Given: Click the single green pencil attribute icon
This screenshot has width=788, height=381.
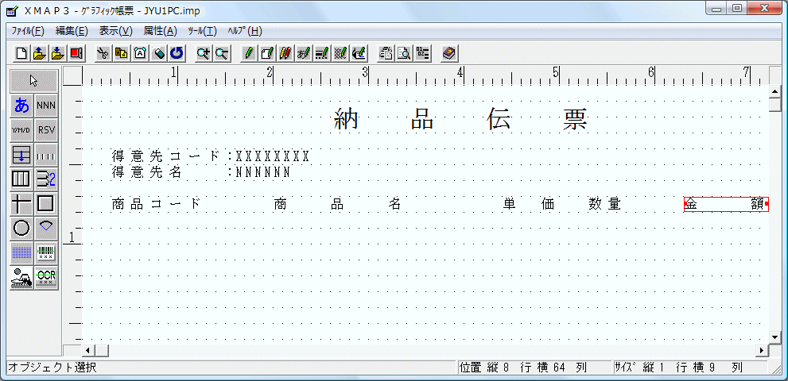Looking at the screenshot, I should [248, 52].
